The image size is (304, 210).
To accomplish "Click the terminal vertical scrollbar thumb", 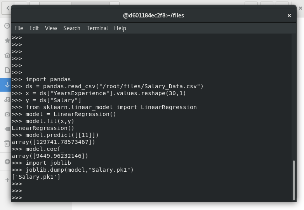I will pyautogui.click(x=294, y=181).
